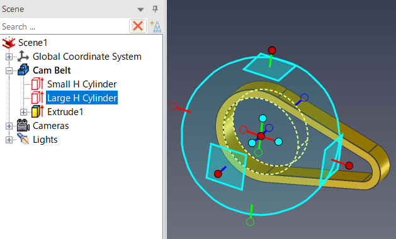Pin the Scene panel with pushpin icon

155,9
